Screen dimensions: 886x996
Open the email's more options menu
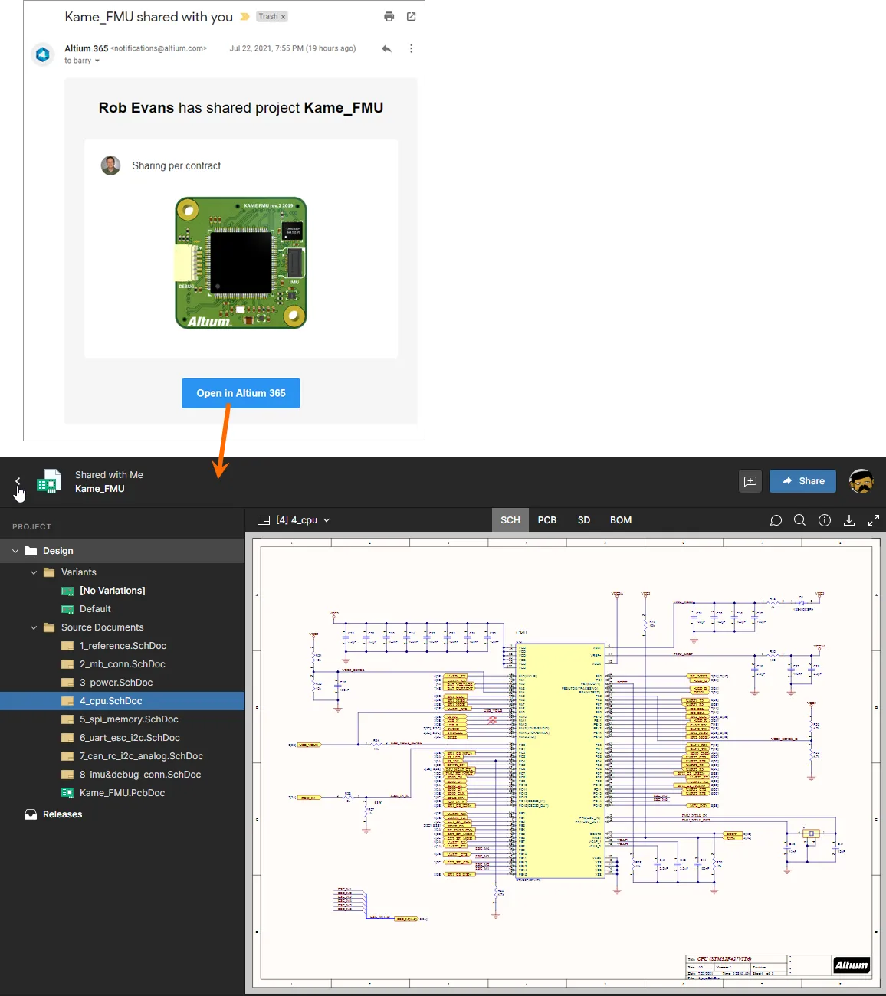coord(411,48)
